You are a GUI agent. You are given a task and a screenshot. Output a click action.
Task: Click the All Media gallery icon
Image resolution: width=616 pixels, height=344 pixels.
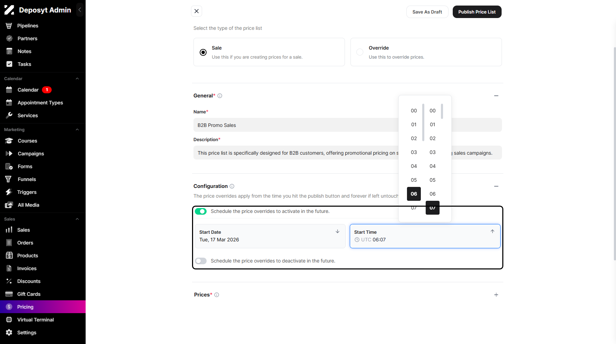pos(9,205)
